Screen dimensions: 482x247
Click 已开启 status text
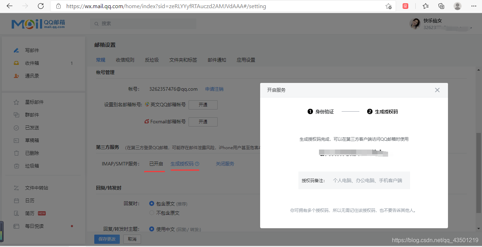click(x=156, y=164)
